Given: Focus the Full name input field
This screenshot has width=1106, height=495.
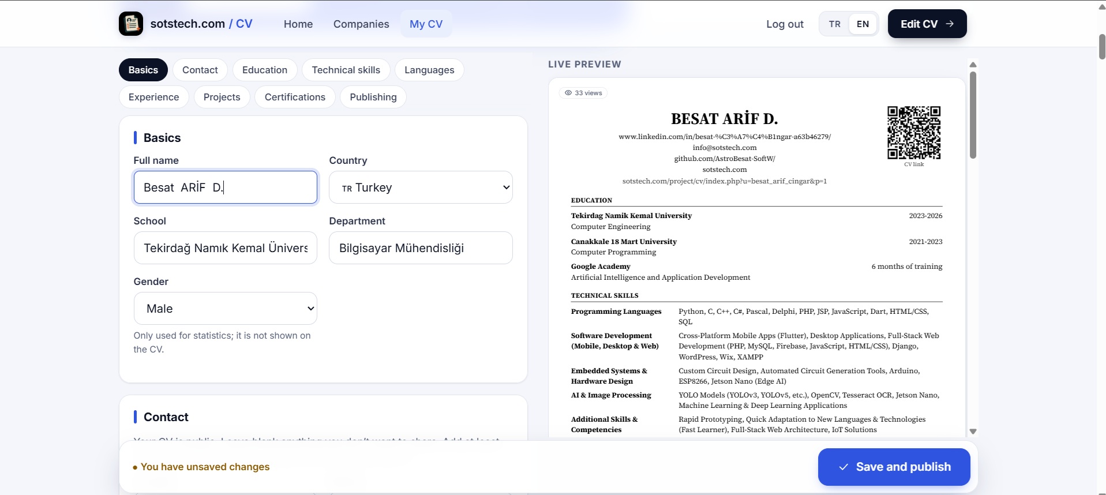Looking at the screenshot, I should tap(225, 187).
